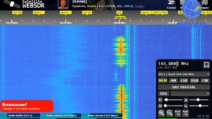212x119 pixels.
Task: Select CW mode
Action: click(205, 81)
